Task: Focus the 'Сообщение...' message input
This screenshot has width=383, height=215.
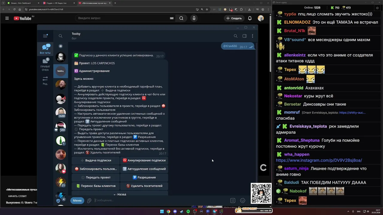Action: click(162, 200)
